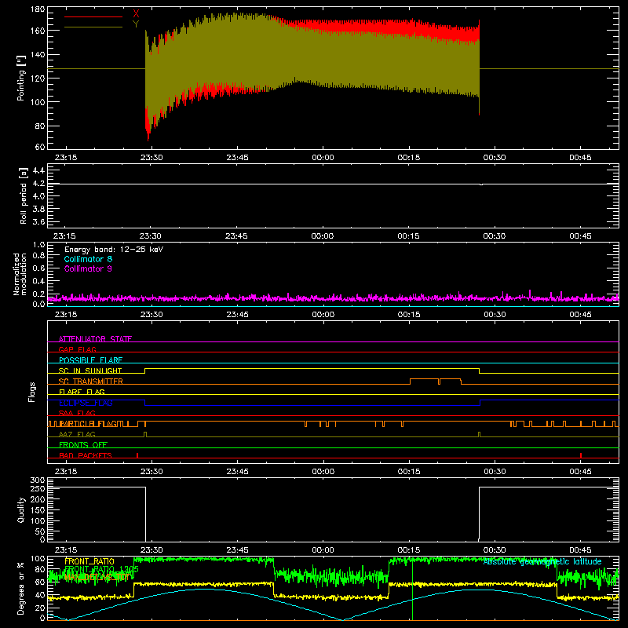Click the 'Energy band: 12-25 keV' label
This screenshot has height=628, width=628.
tap(114, 250)
